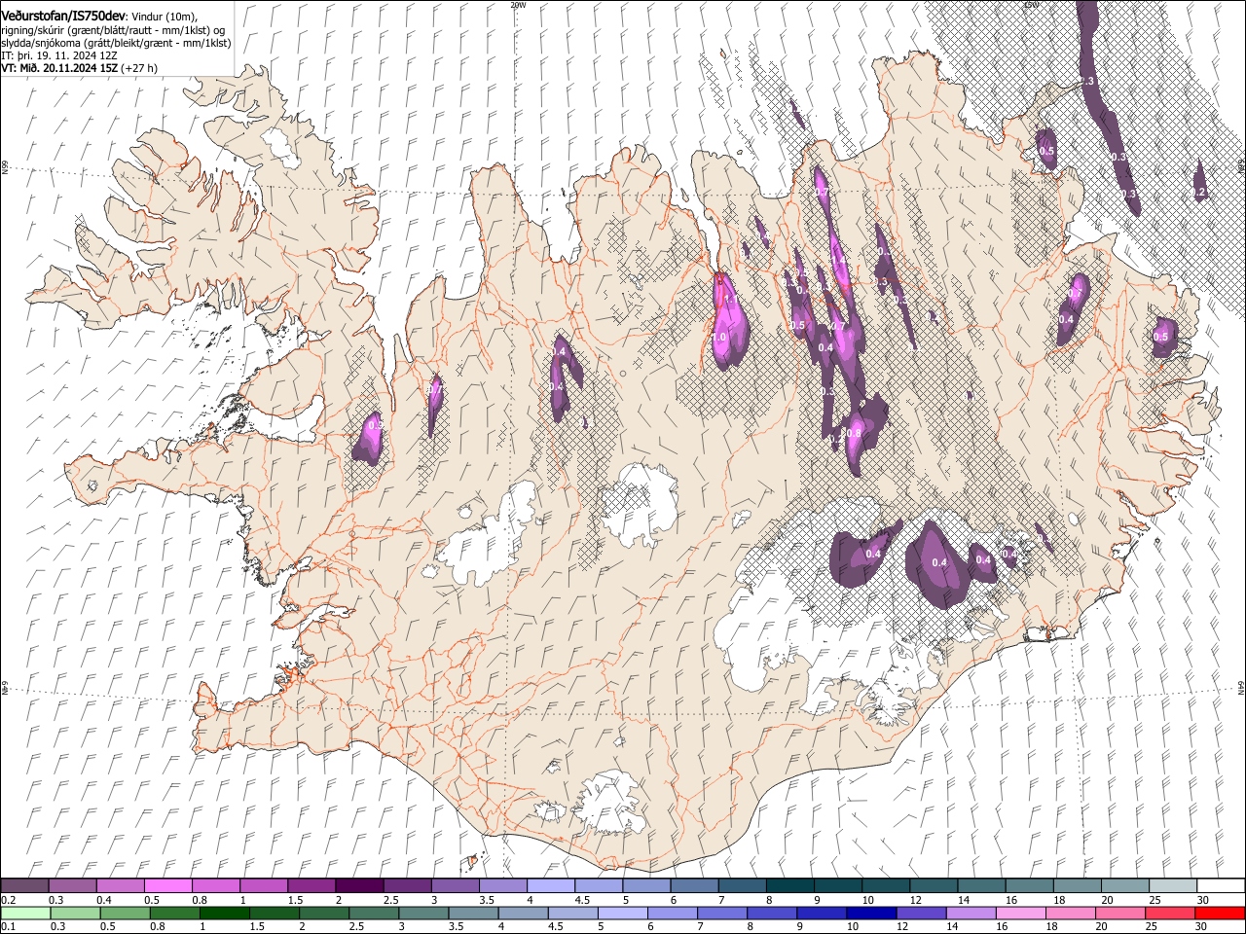Image resolution: width=1246 pixels, height=934 pixels.
Task: Select the palest green 0.1–0.3 rain legend swatch
Action: click(24, 914)
